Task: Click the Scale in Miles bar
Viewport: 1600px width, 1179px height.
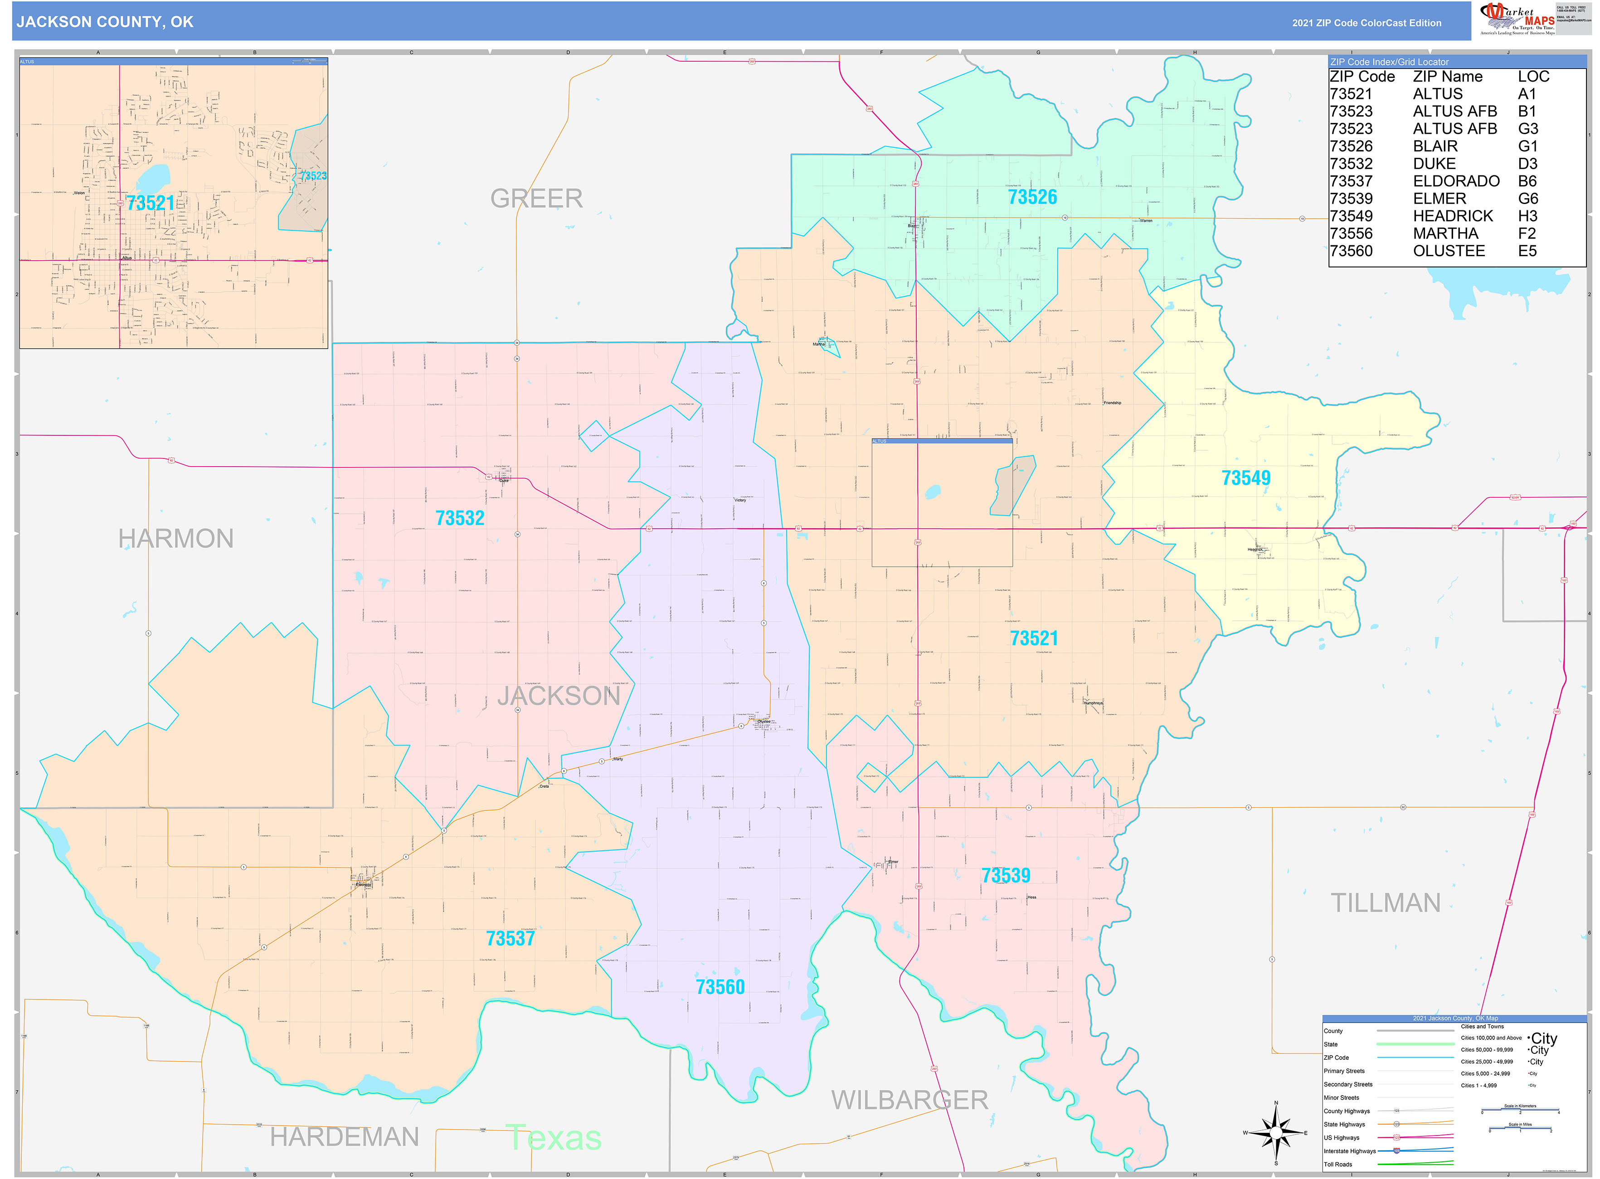Action: [1520, 1127]
